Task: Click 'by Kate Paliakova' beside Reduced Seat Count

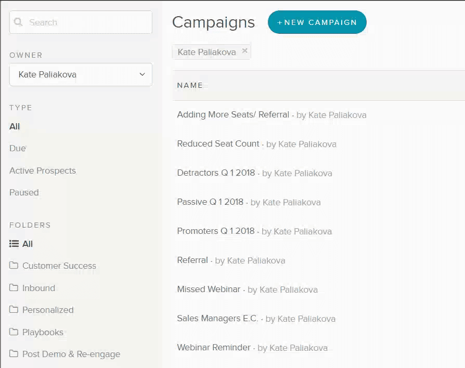Action: click(301, 144)
